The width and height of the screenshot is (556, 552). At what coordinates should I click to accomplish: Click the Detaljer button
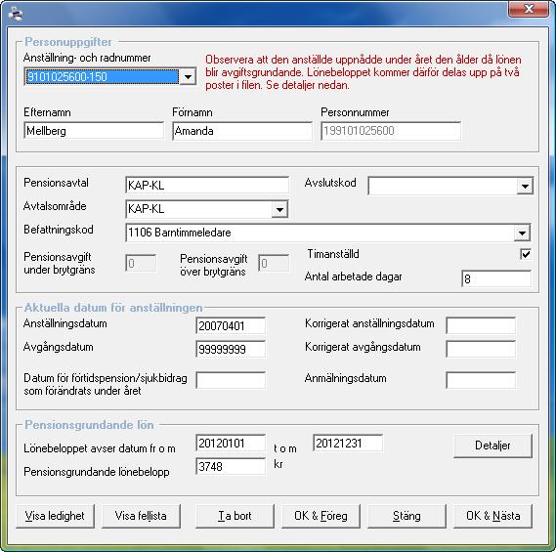coord(492,446)
